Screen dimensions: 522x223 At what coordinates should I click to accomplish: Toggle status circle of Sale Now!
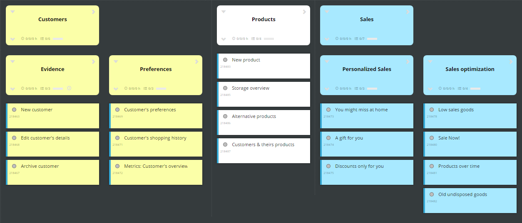pyautogui.click(x=432, y=138)
